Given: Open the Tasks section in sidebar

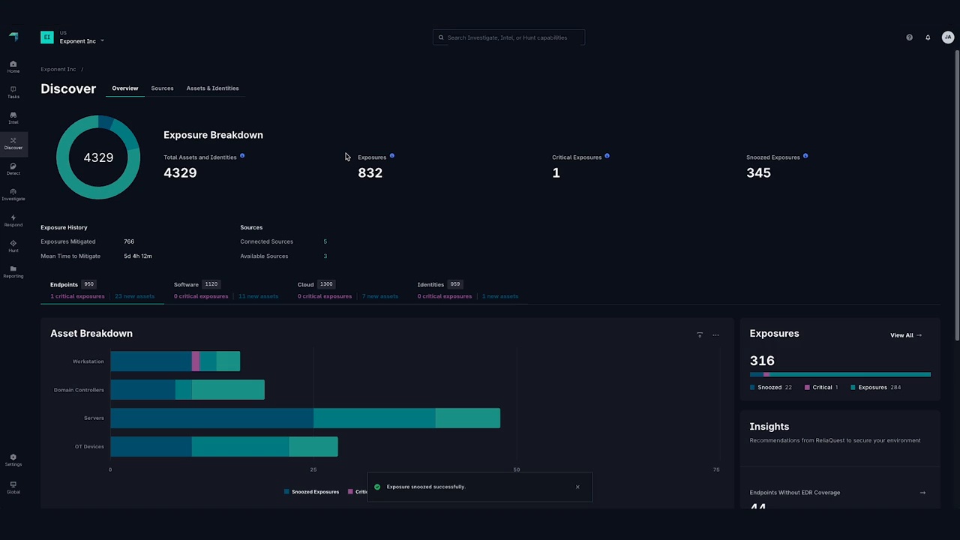Looking at the screenshot, I should click(x=13, y=92).
